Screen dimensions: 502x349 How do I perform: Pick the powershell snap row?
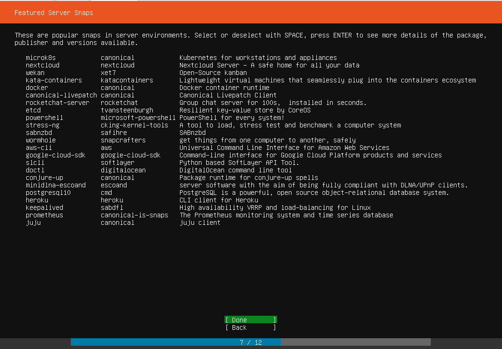pyautogui.click(x=155, y=118)
